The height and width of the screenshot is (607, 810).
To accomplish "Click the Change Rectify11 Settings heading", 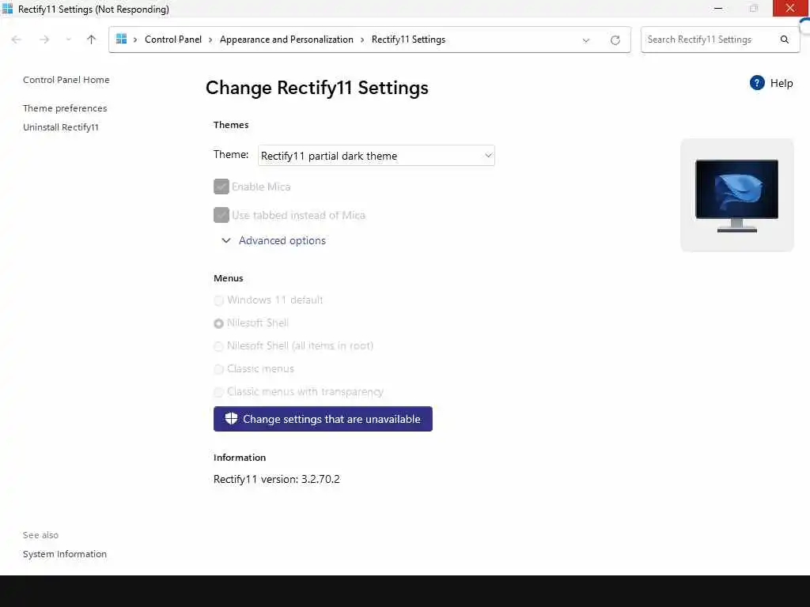I will (316, 88).
